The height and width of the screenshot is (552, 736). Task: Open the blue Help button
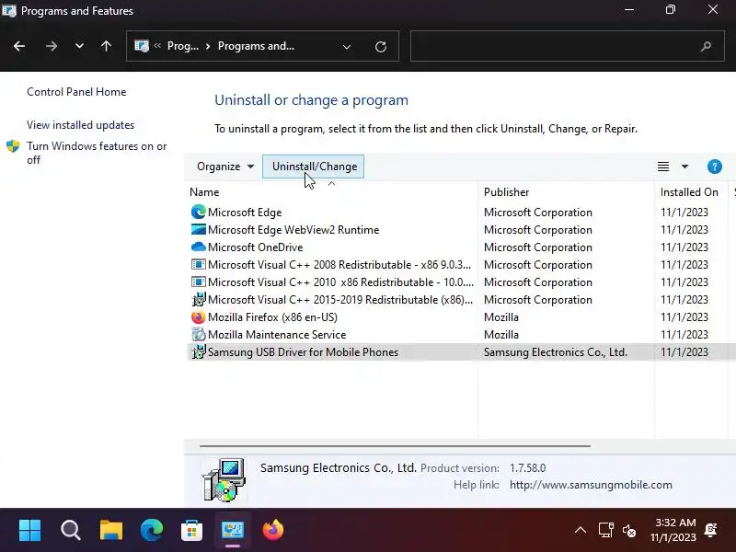point(715,167)
